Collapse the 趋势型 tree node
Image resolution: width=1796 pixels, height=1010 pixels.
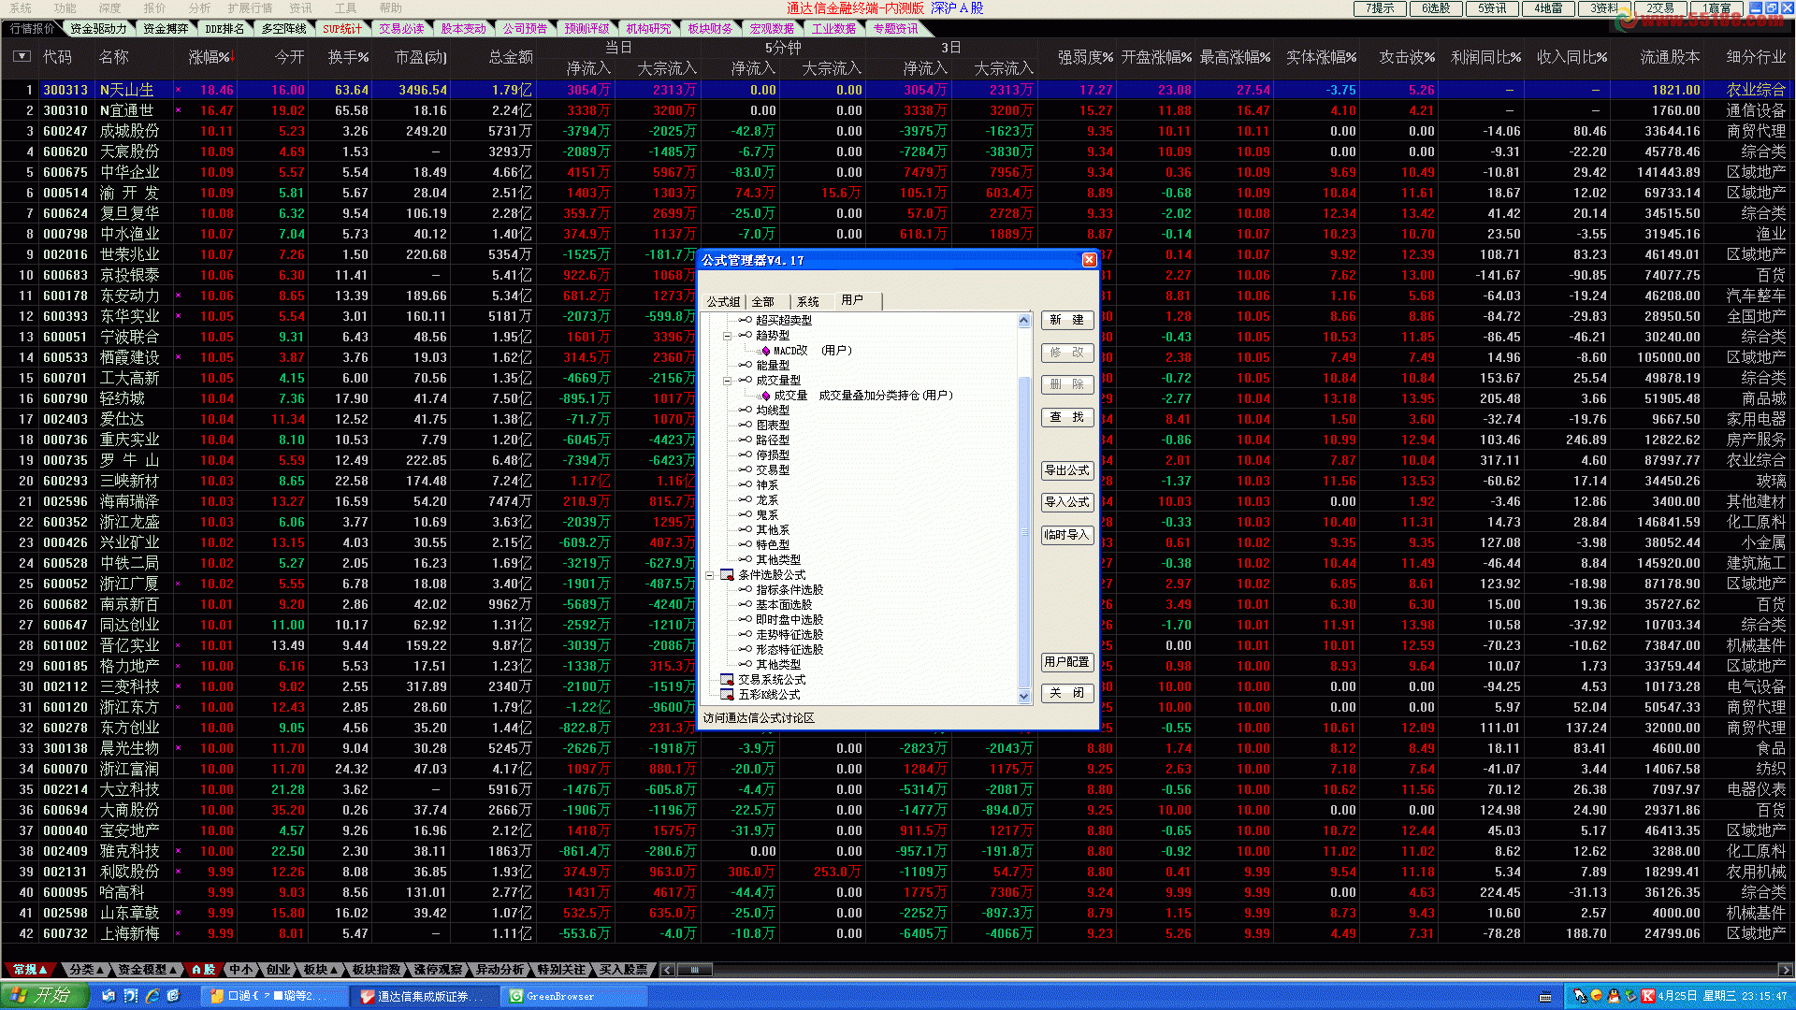[727, 336]
